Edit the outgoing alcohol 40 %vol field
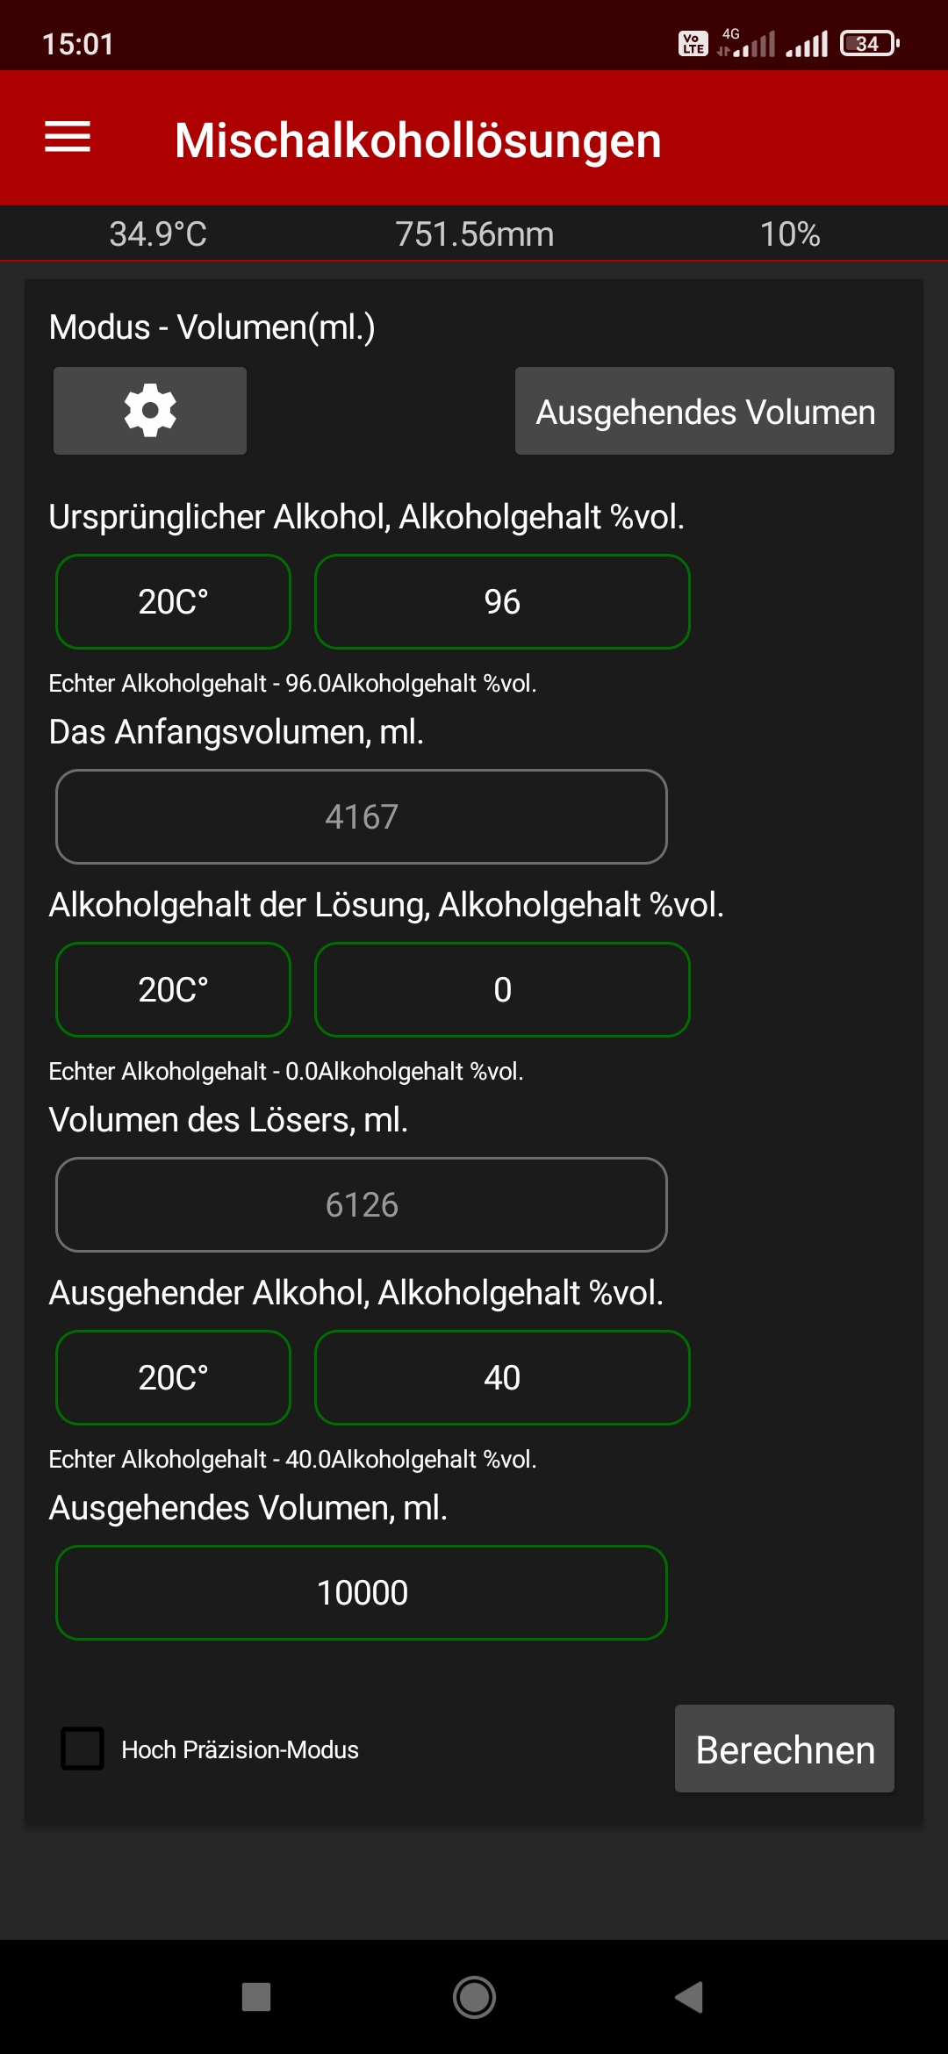 pos(502,1378)
